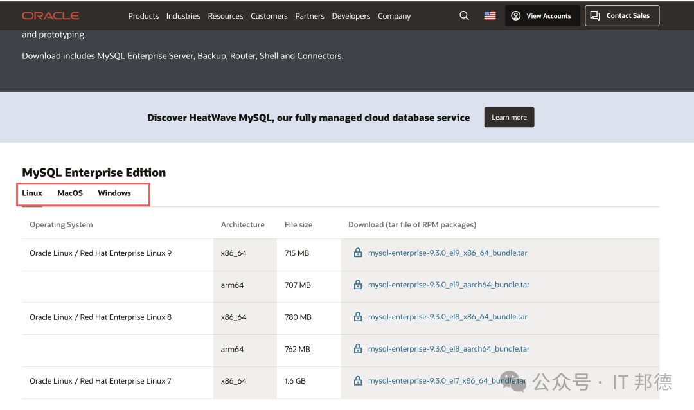Click Learn more about HeatWave MySQL
Screen dimensions: 694x410
[509, 118]
